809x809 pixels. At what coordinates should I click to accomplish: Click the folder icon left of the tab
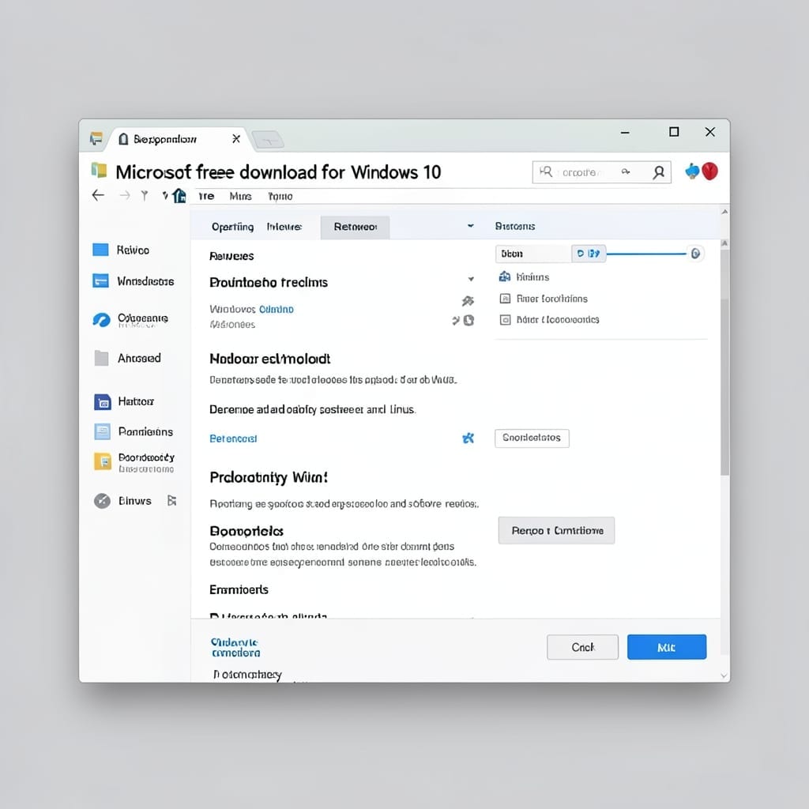[96, 138]
